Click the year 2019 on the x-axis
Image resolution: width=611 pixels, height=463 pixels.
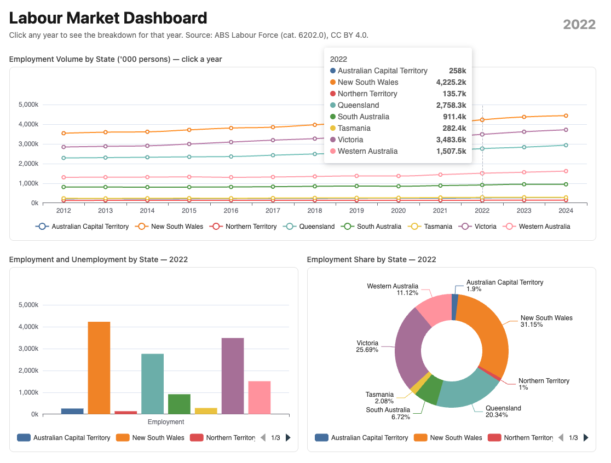[356, 210]
